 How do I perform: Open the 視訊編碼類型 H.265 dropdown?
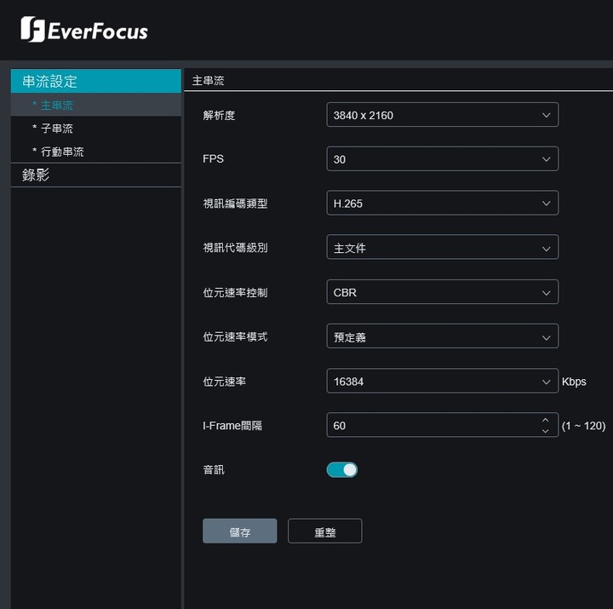[442, 203]
